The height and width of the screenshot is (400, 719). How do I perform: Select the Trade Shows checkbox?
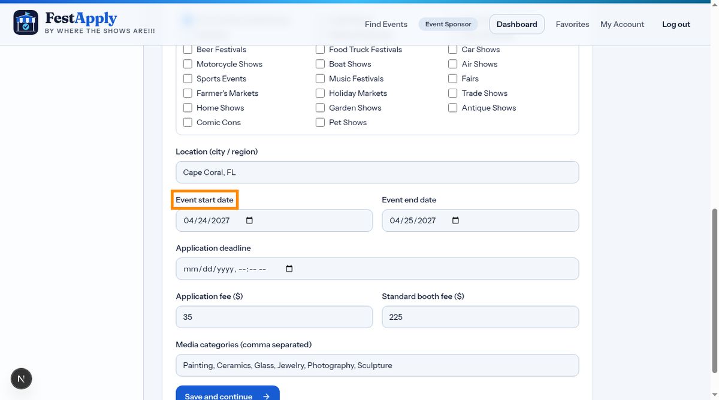point(453,93)
